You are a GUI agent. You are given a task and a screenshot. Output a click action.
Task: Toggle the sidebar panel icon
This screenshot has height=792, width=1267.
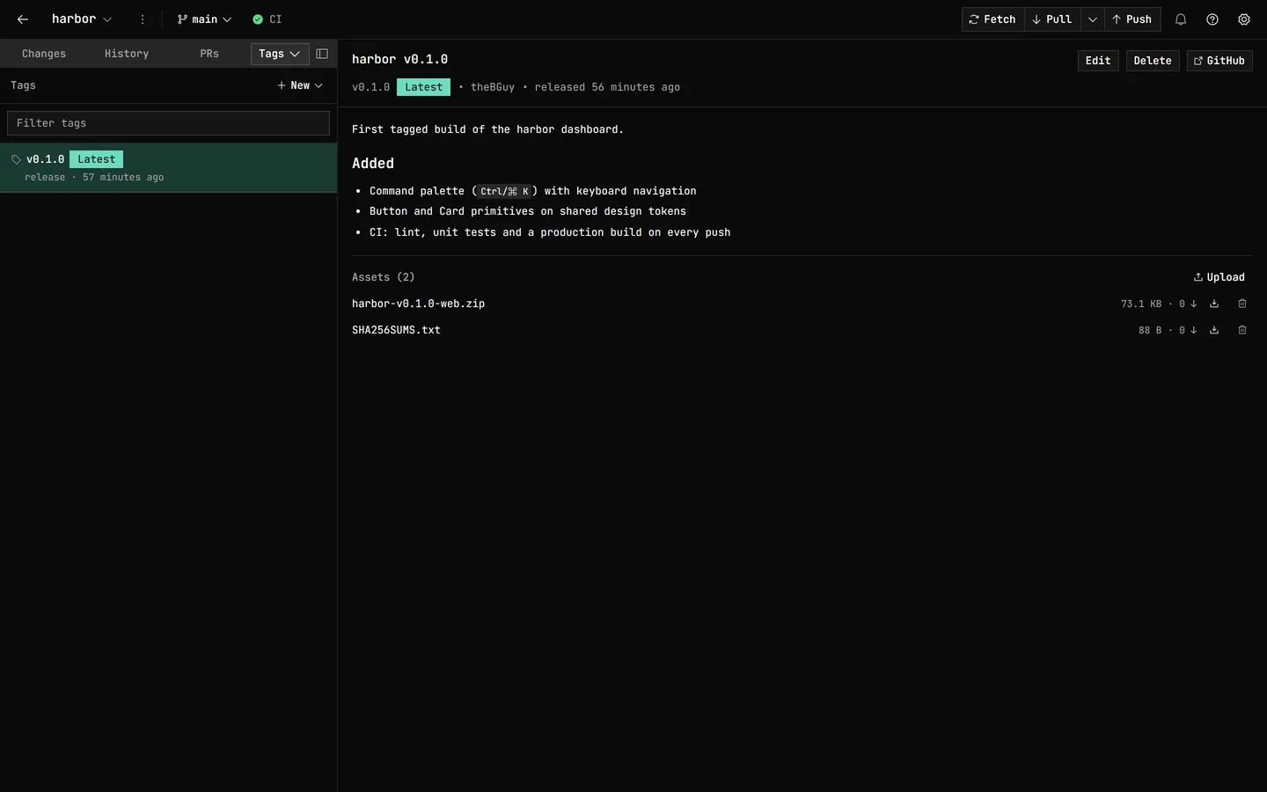point(322,54)
